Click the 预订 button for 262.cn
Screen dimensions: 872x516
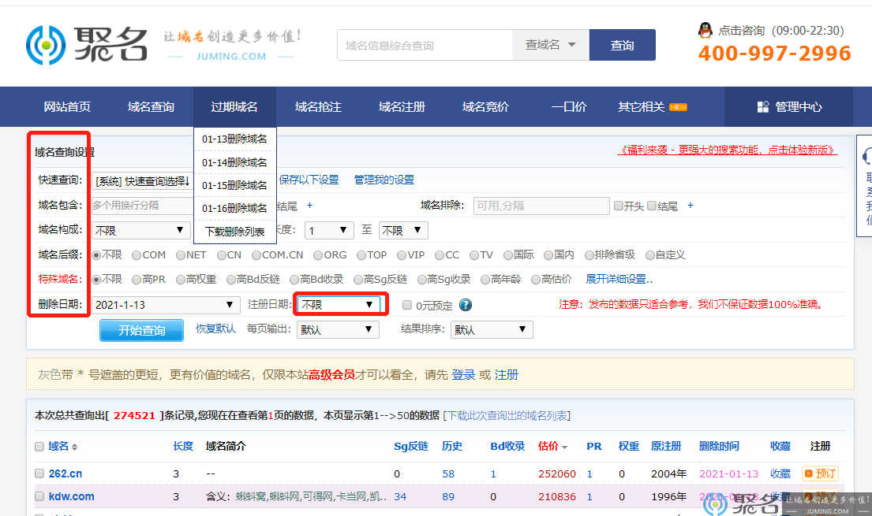[820, 473]
